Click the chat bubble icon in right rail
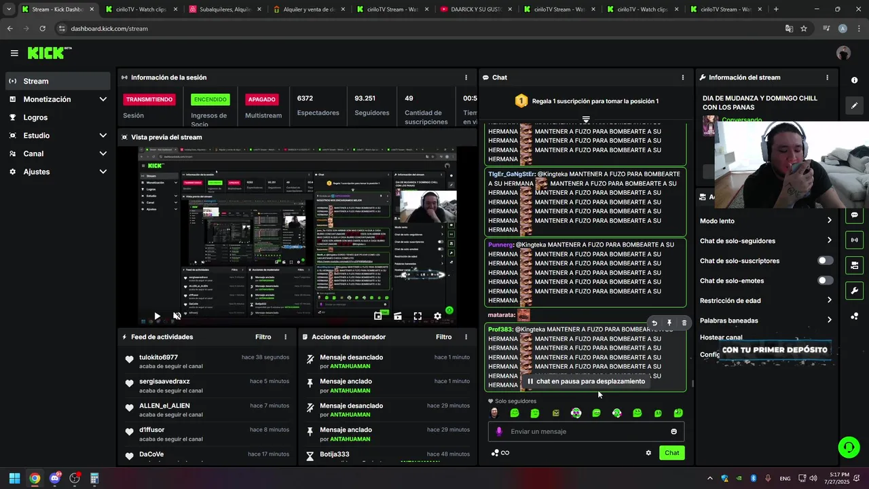Screen dimensions: 869x489 854,215
